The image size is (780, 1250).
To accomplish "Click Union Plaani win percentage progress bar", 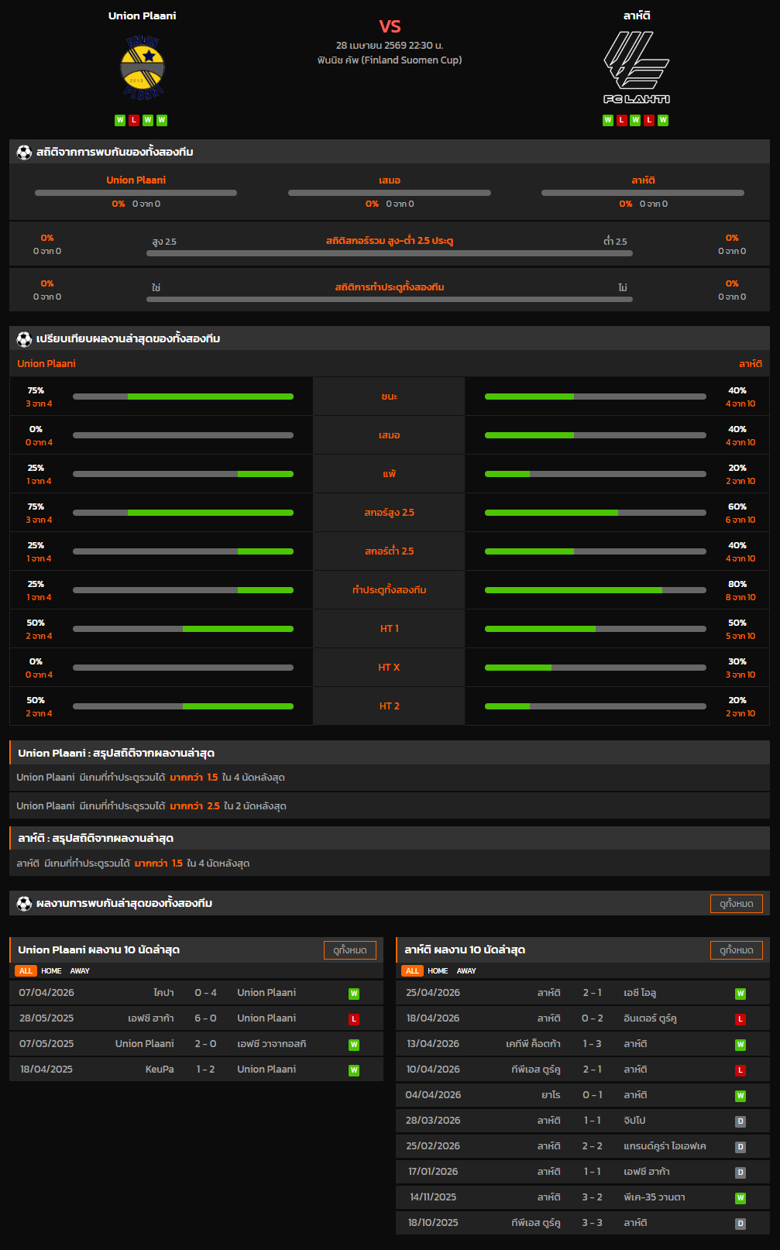I will point(183,397).
